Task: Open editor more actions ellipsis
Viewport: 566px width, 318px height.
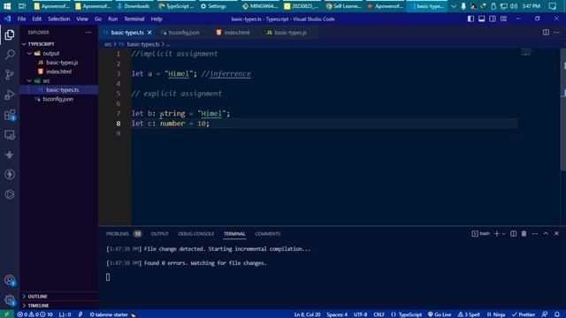Action: pos(556,33)
